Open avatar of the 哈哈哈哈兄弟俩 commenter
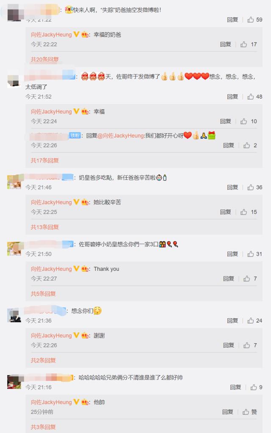The width and height of the screenshot is (271, 433). click(x=14, y=382)
